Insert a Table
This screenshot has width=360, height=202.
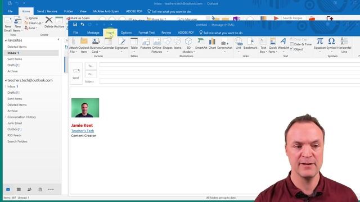pos(134,45)
